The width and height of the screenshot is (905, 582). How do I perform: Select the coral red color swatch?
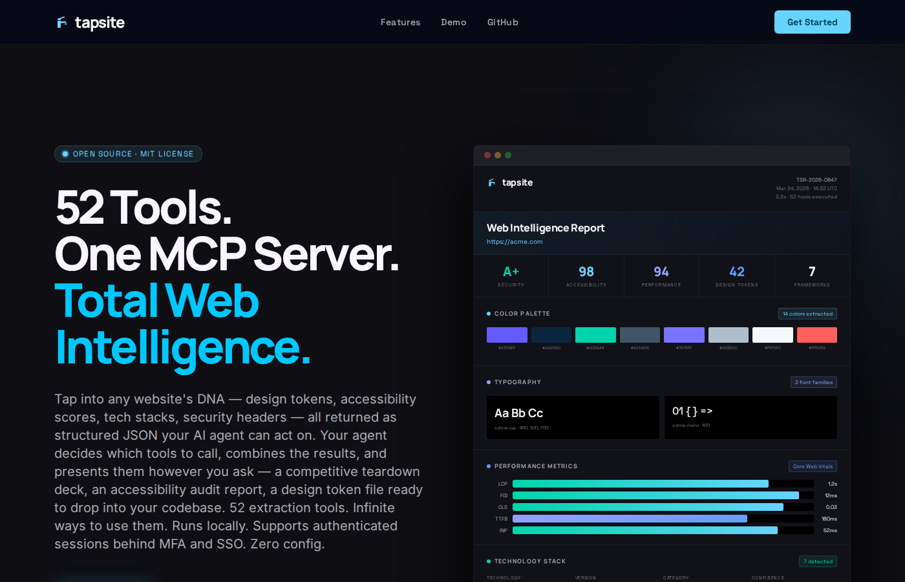point(817,335)
